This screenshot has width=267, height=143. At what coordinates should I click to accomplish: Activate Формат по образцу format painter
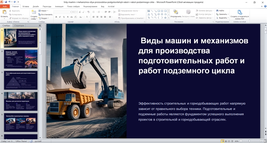coord(19,18)
